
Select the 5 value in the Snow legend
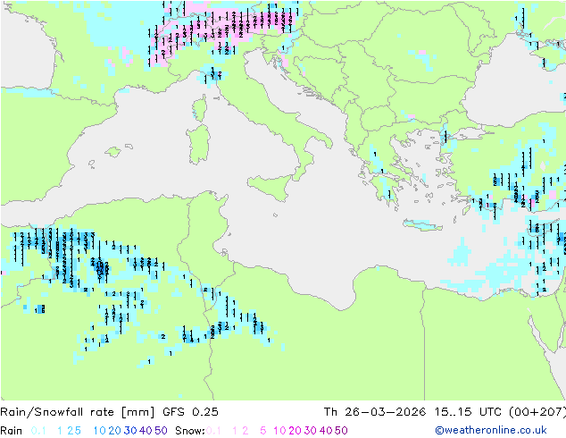click(263, 431)
